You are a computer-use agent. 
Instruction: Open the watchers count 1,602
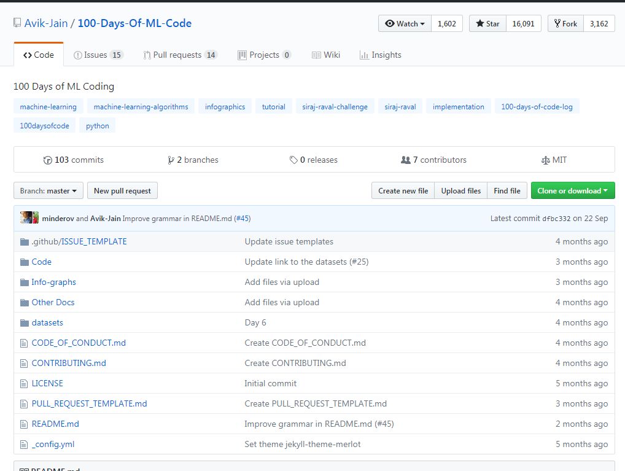[446, 23]
